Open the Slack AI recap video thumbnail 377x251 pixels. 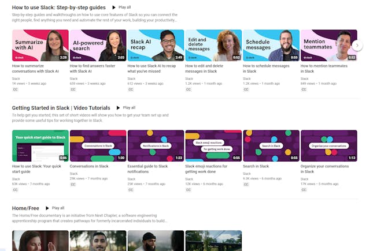click(x=156, y=45)
